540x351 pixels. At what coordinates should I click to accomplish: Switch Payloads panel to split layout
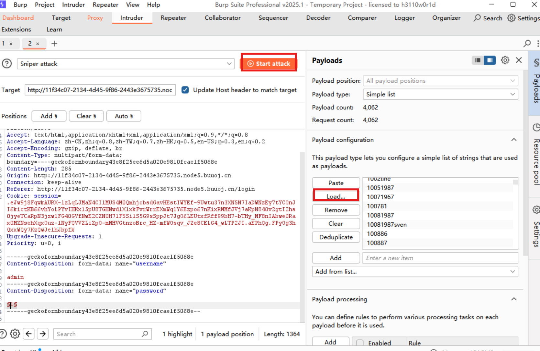[x=490, y=60]
